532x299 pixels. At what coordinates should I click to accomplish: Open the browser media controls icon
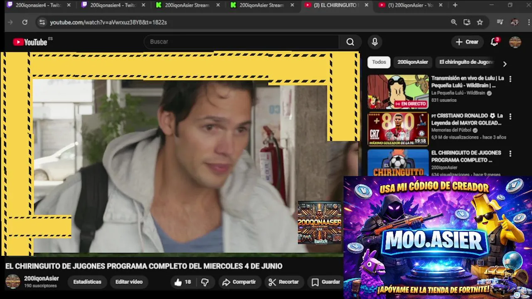500,22
